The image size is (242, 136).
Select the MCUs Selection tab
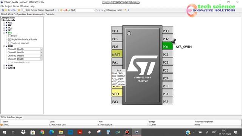pos(8,117)
